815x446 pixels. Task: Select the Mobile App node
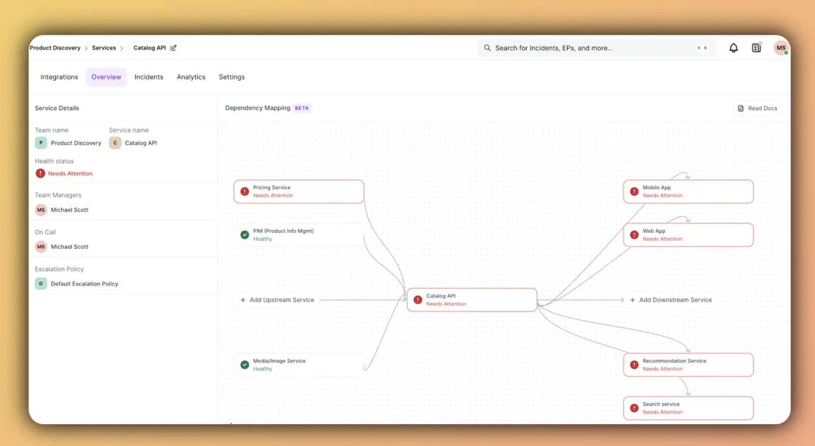(x=688, y=191)
